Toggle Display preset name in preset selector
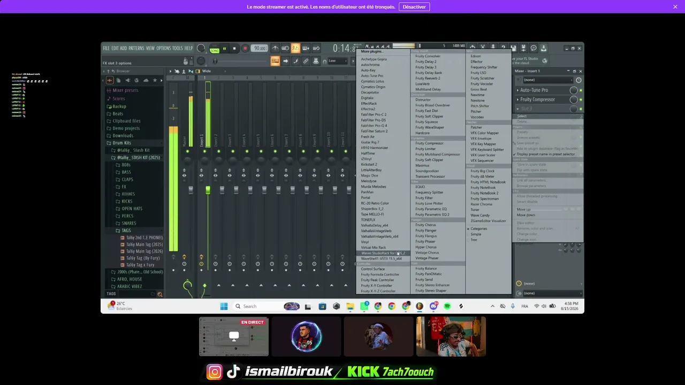 tap(546, 154)
